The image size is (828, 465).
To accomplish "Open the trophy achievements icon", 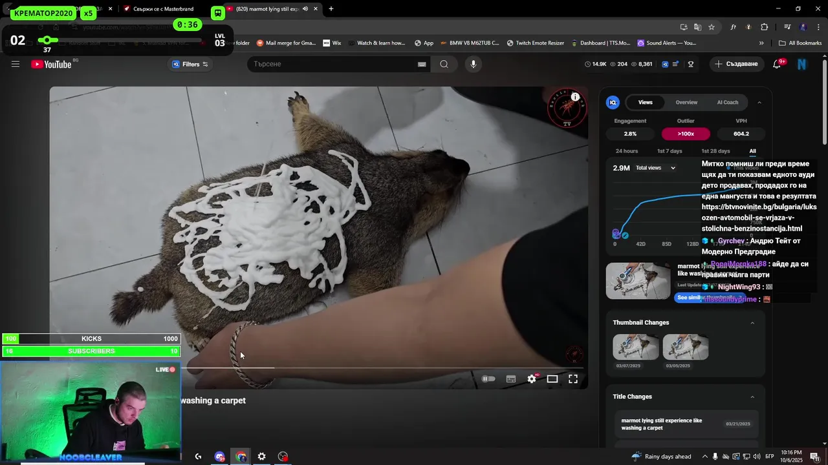I will click(691, 64).
